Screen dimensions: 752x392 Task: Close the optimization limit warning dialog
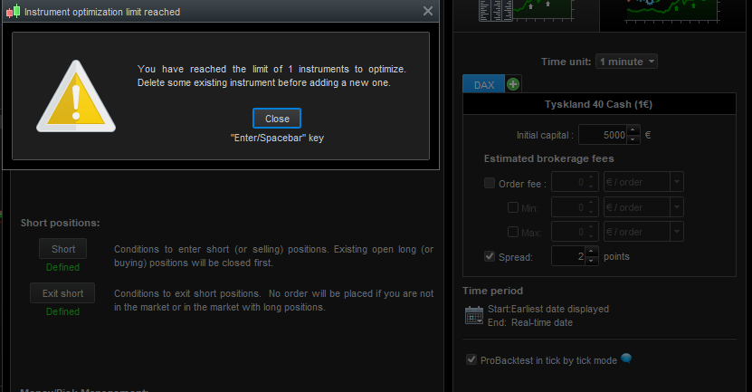tap(277, 119)
